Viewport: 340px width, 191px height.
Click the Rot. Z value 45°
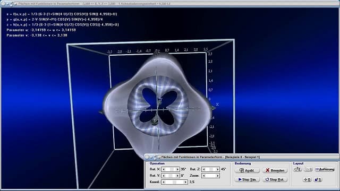tap(223, 169)
